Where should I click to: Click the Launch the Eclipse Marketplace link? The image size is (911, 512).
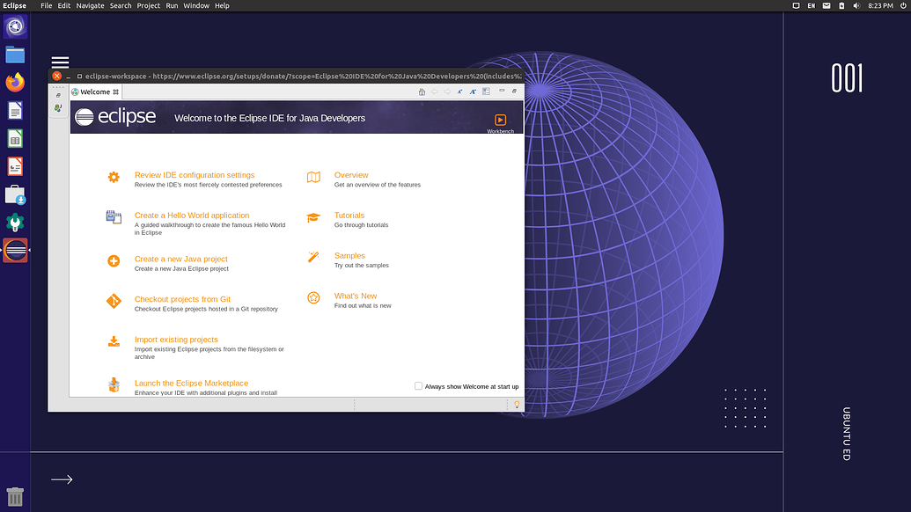pyautogui.click(x=192, y=383)
